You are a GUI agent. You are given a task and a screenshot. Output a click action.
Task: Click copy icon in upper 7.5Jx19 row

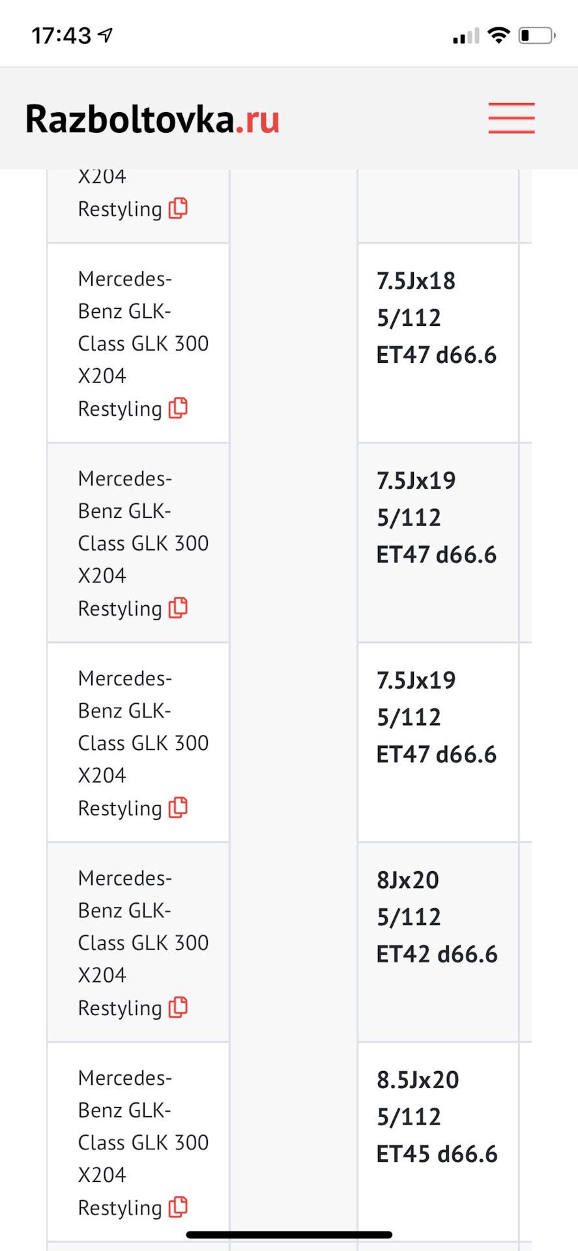click(x=179, y=608)
